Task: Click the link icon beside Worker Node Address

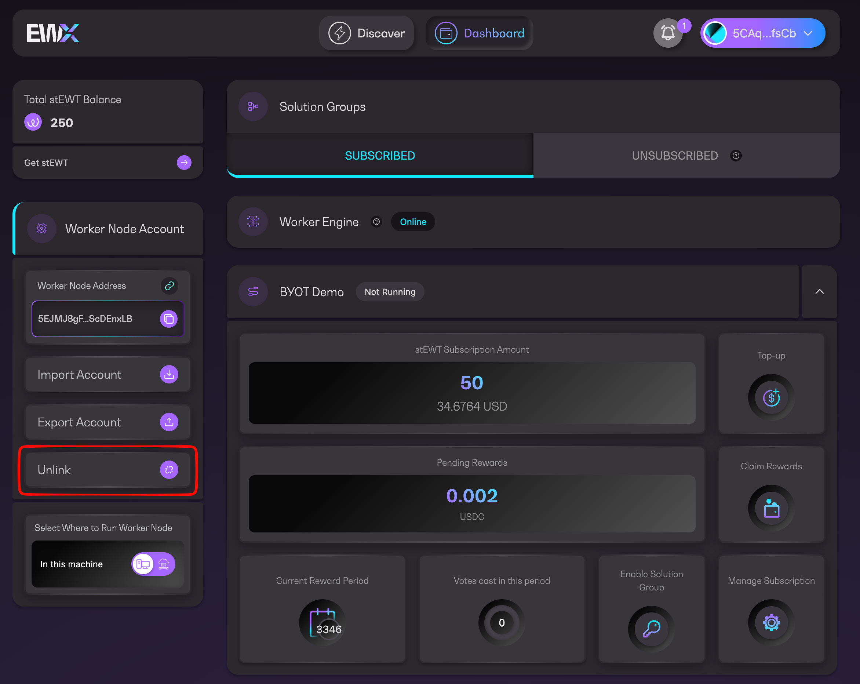Action: (x=170, y=286)
